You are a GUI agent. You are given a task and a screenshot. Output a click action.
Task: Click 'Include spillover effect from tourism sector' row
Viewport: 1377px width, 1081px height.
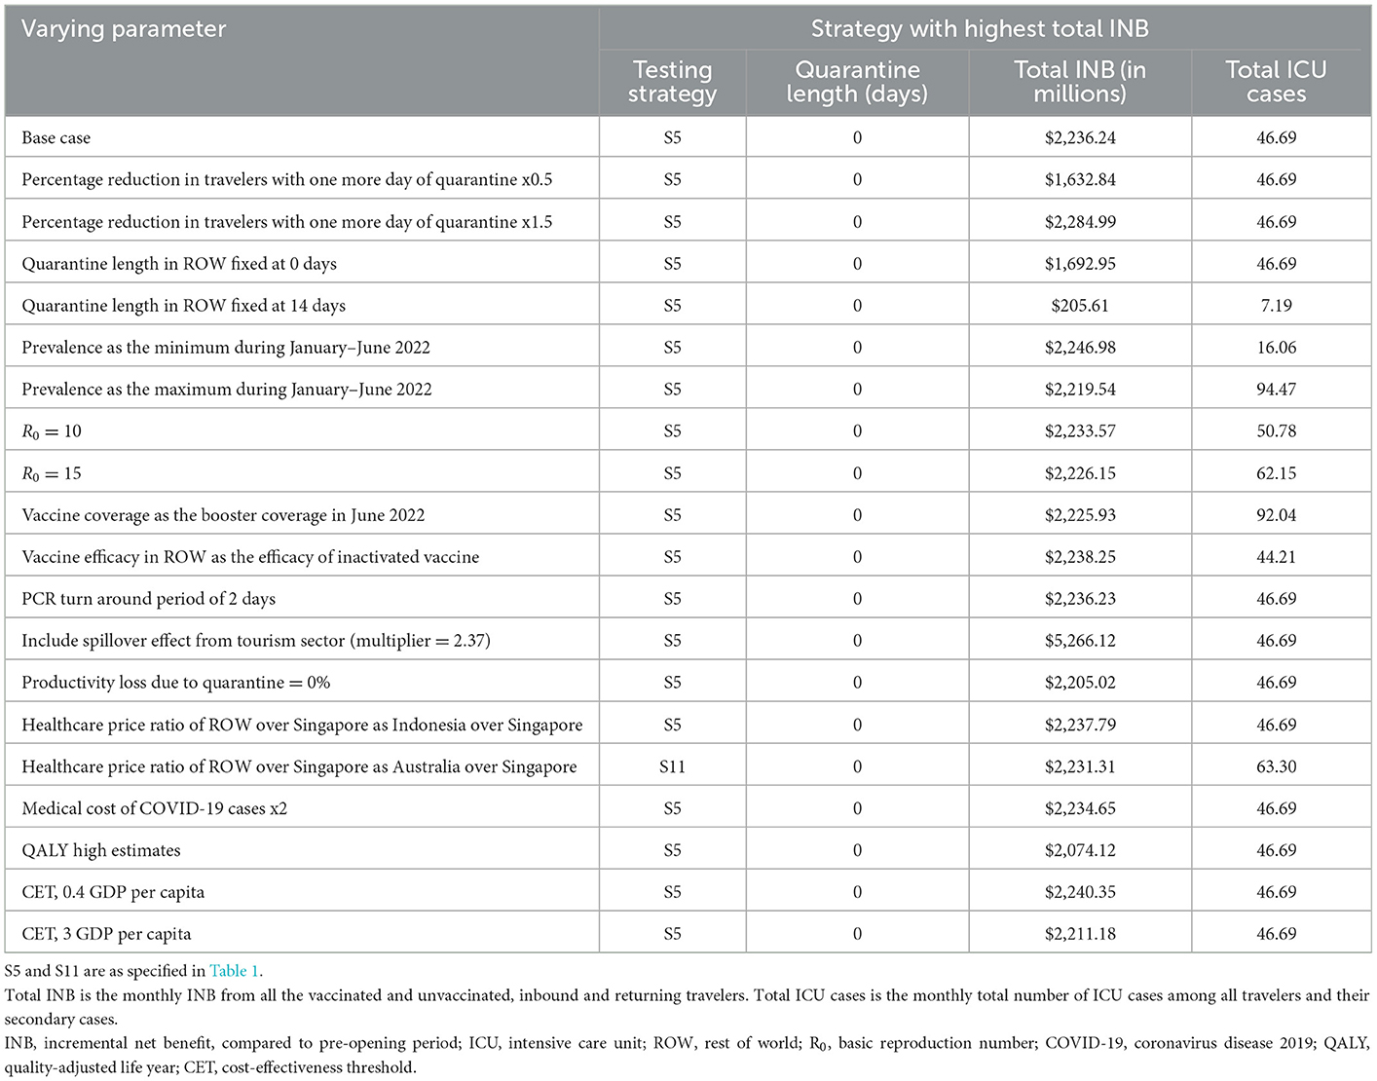pyautogui.click(x=256, y=641)
